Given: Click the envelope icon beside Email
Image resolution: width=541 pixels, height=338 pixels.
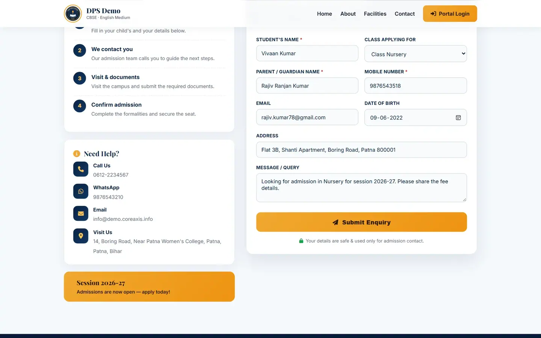Looking at the screenshot, I should tap(81, 214).
